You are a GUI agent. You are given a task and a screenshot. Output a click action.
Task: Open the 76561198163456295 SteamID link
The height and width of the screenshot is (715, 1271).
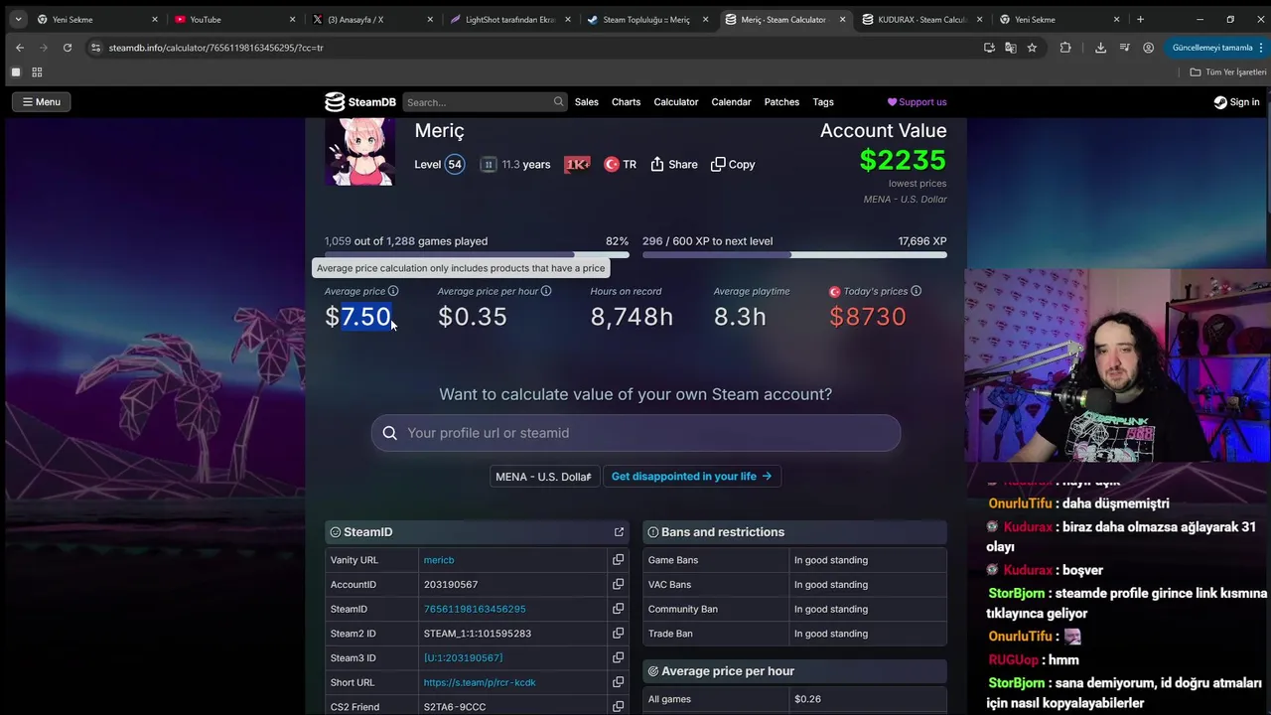[x=475, y=609]
